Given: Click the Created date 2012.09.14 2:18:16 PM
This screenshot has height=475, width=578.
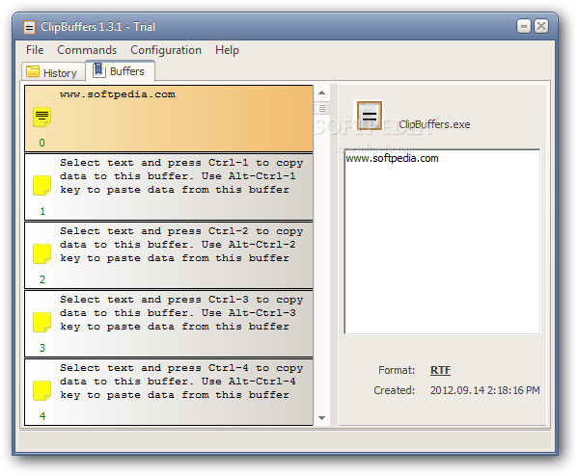Looking at the screenshot, I should point(484,390).
